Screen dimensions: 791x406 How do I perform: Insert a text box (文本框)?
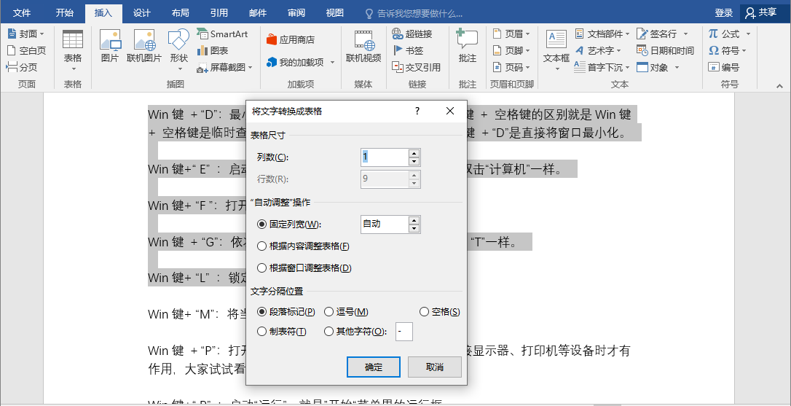click(557, 51)
